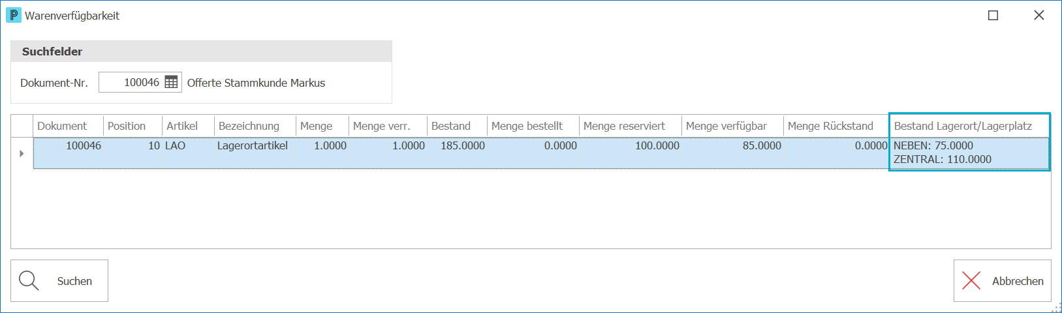Select the row indicator arrow
This screenshot has width=1062, height=313.
coord(22,153)
